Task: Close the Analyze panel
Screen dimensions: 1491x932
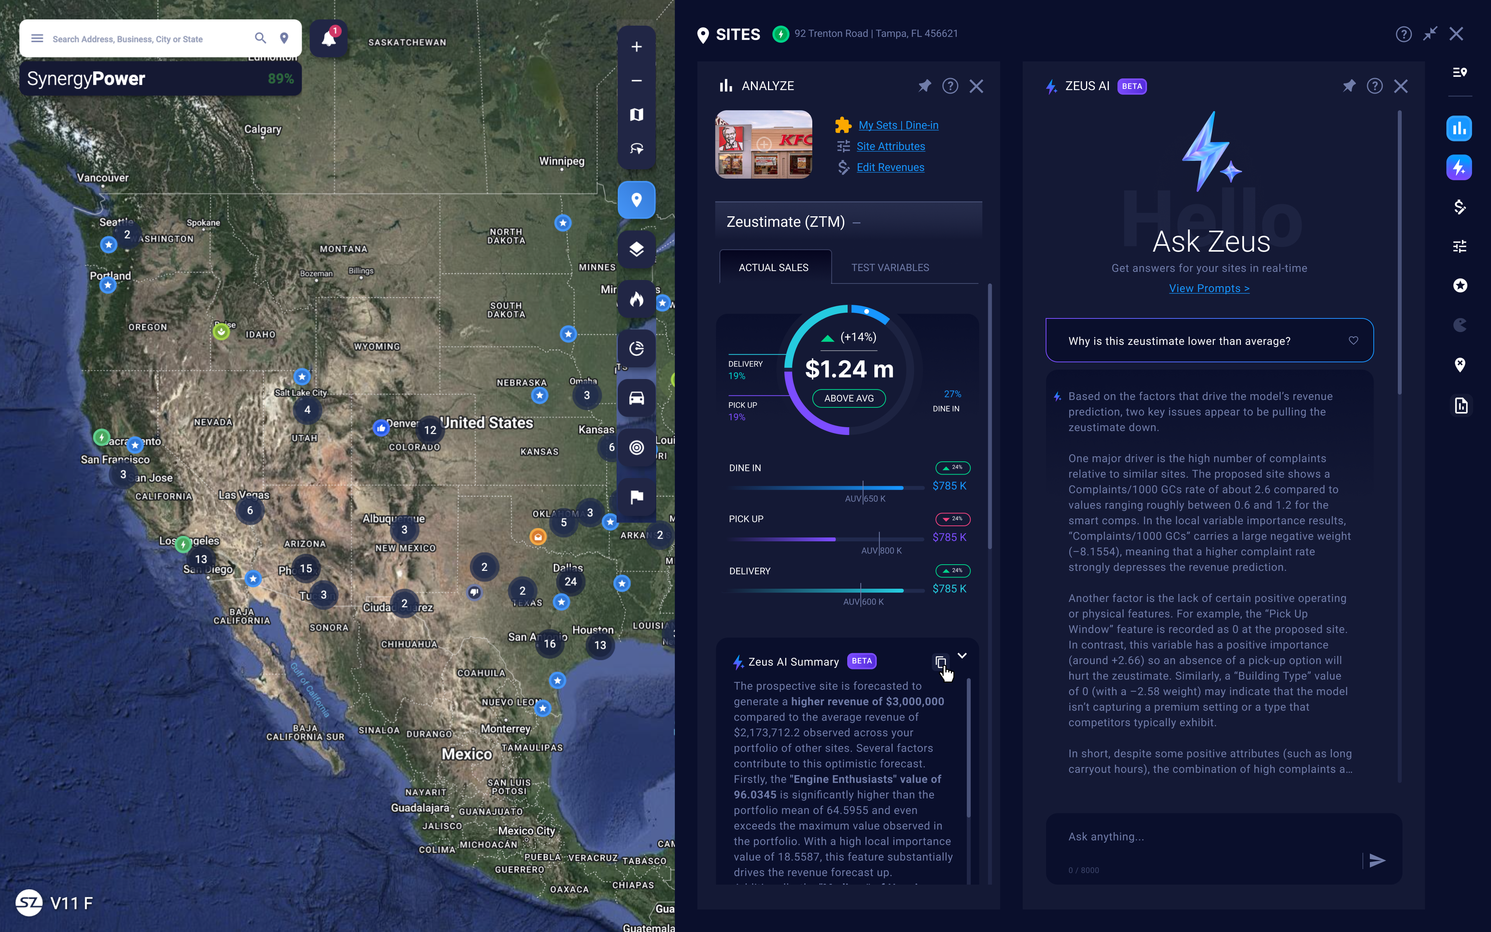Action: (x=976, y=86)
